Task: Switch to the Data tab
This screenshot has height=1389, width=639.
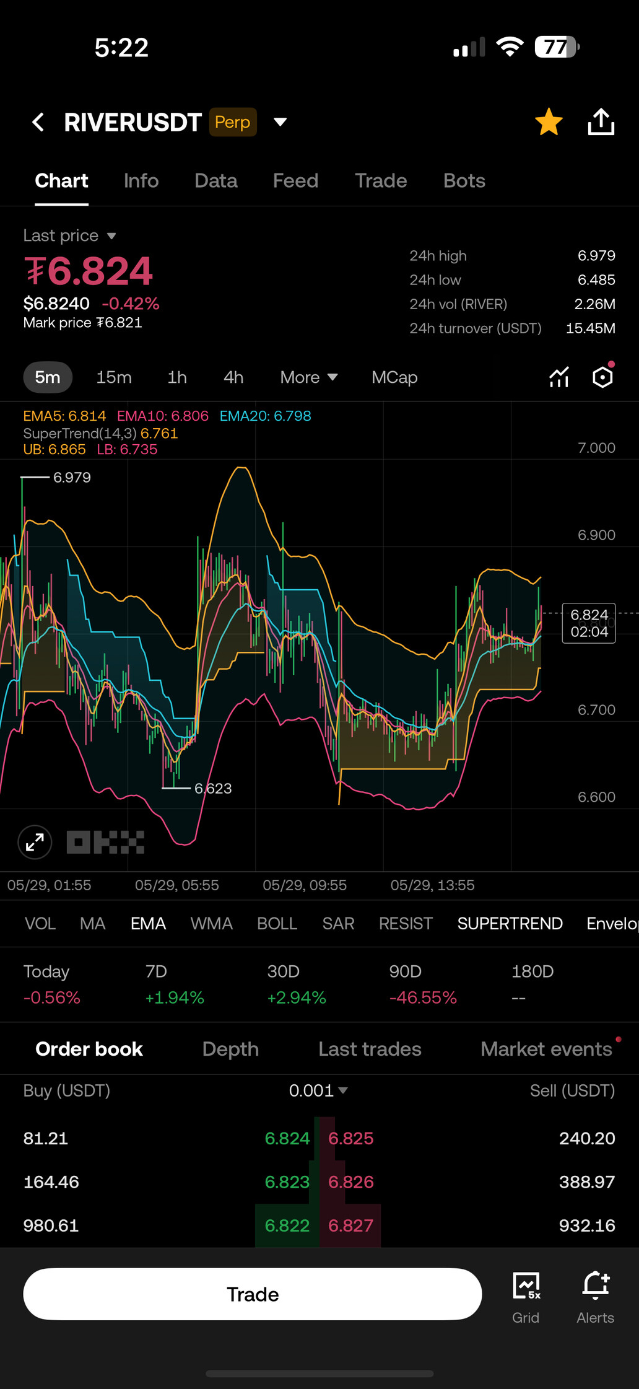Action: coord(216,180)
